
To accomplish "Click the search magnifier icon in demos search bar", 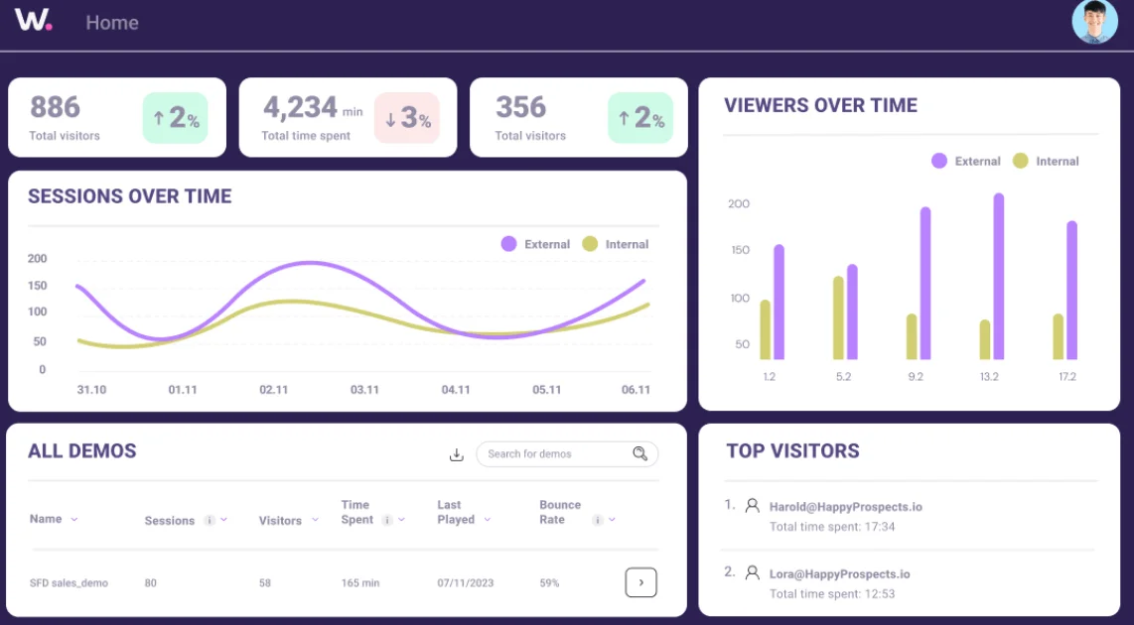I will click(x=638, y=453).
